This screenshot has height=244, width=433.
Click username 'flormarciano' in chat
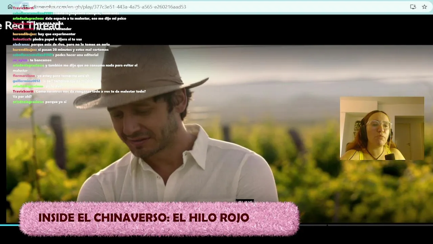tap(24, 76)
